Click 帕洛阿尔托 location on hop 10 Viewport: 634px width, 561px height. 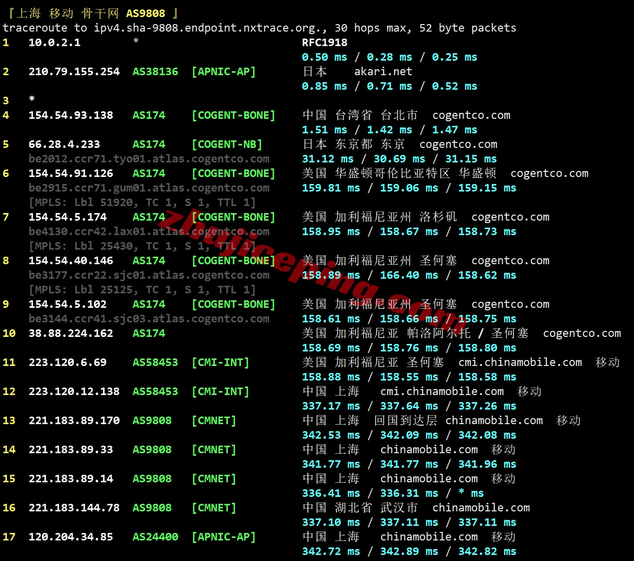pos(439,333)
